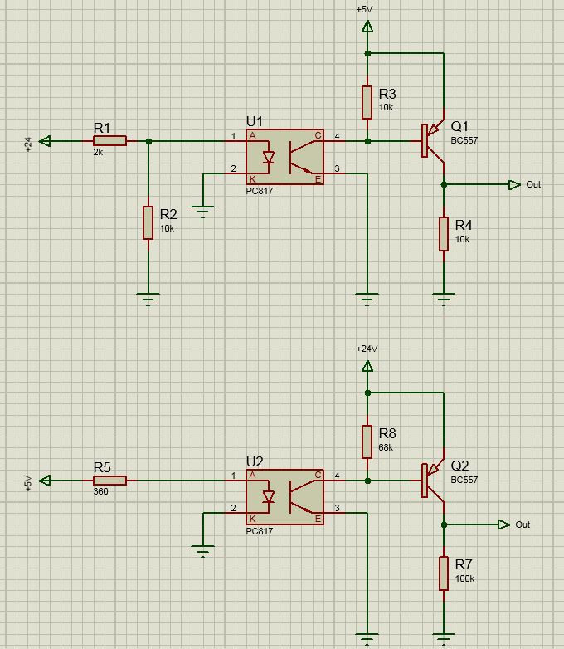Click the R8 reference label
The image size is (564, 649).
pyautogui.click(x=387, y=433)
